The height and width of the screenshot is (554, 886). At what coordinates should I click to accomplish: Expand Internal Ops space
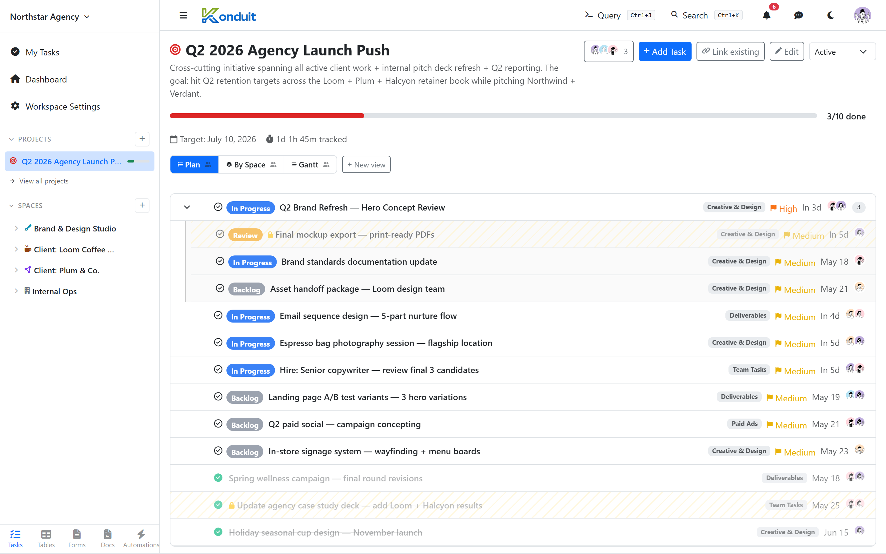(16, 291)
